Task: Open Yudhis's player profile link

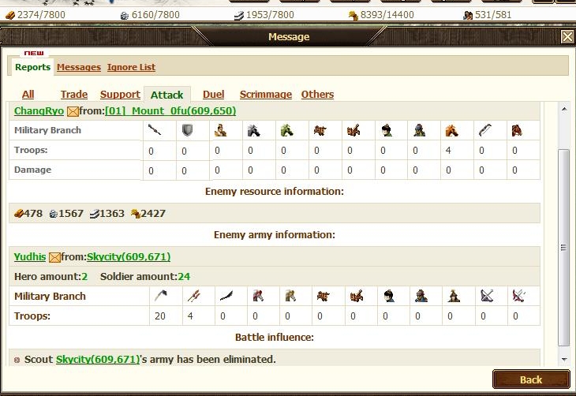Action: point(30,257)
